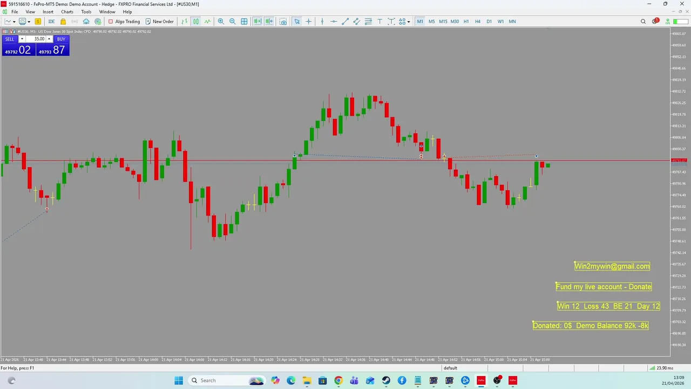
Task: Click the chart screenshot camera icon
Action: 283,22
